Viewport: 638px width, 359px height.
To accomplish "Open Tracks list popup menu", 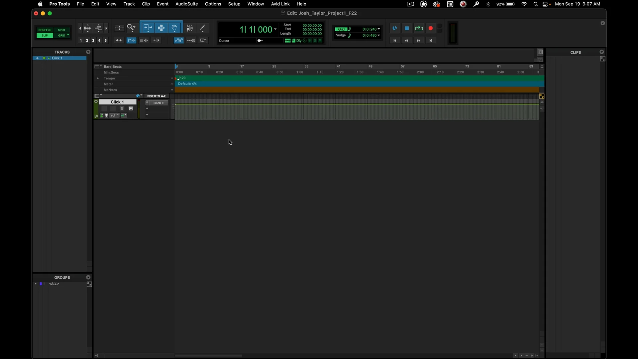I will pos(88,52).
